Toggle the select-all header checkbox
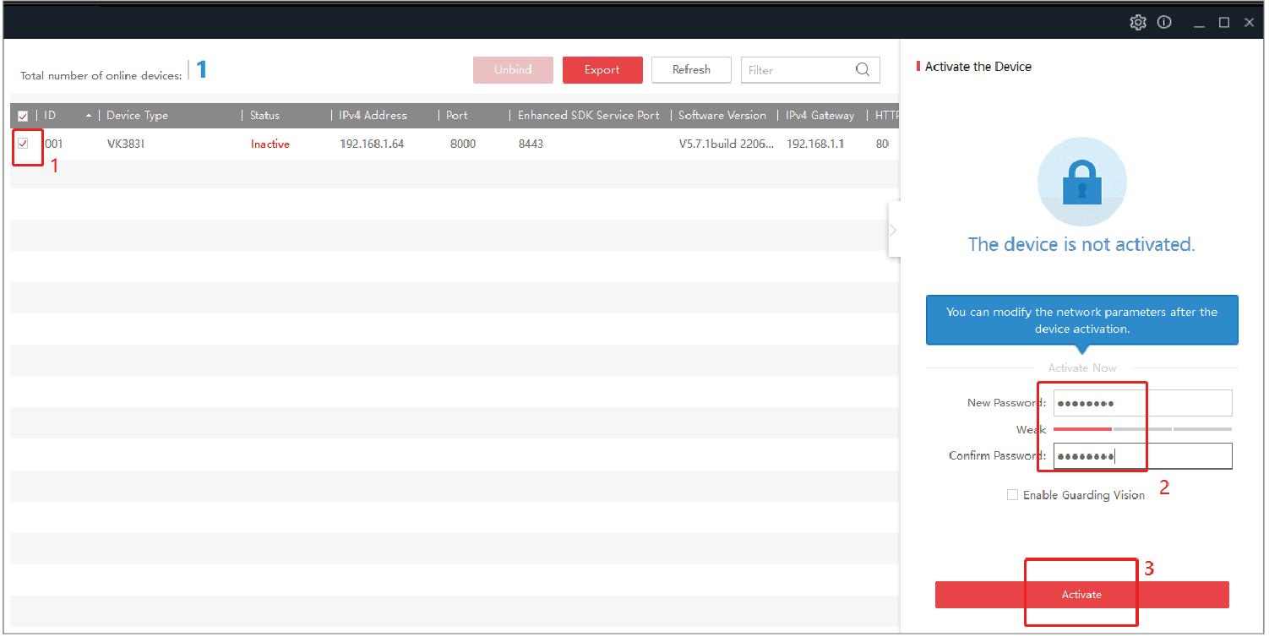The image size is (1269, 637). click(x=23, y=116)
